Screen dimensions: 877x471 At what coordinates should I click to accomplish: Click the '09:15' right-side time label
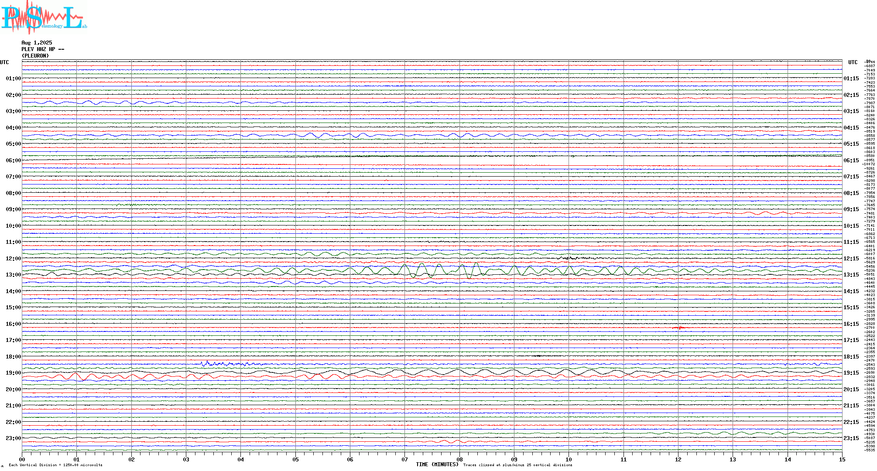(x=851, y=209)
